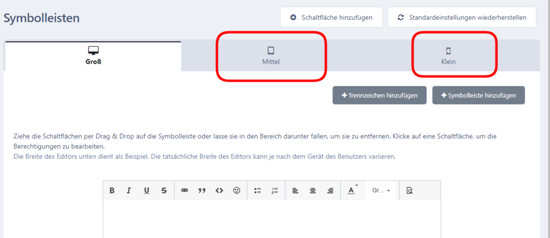Apply underline formatting button
Image resolution: width=550 pixels, height=238 pixels.
(146, 191)
